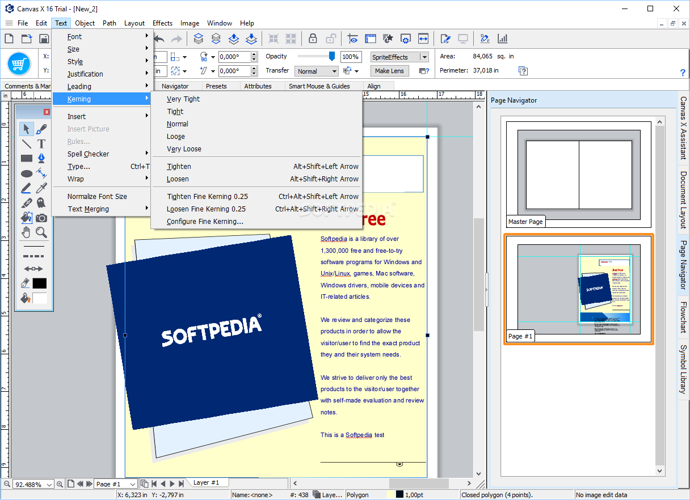
Task: Click the zoom out magnifier in status bar
Action: click(7, 484)
